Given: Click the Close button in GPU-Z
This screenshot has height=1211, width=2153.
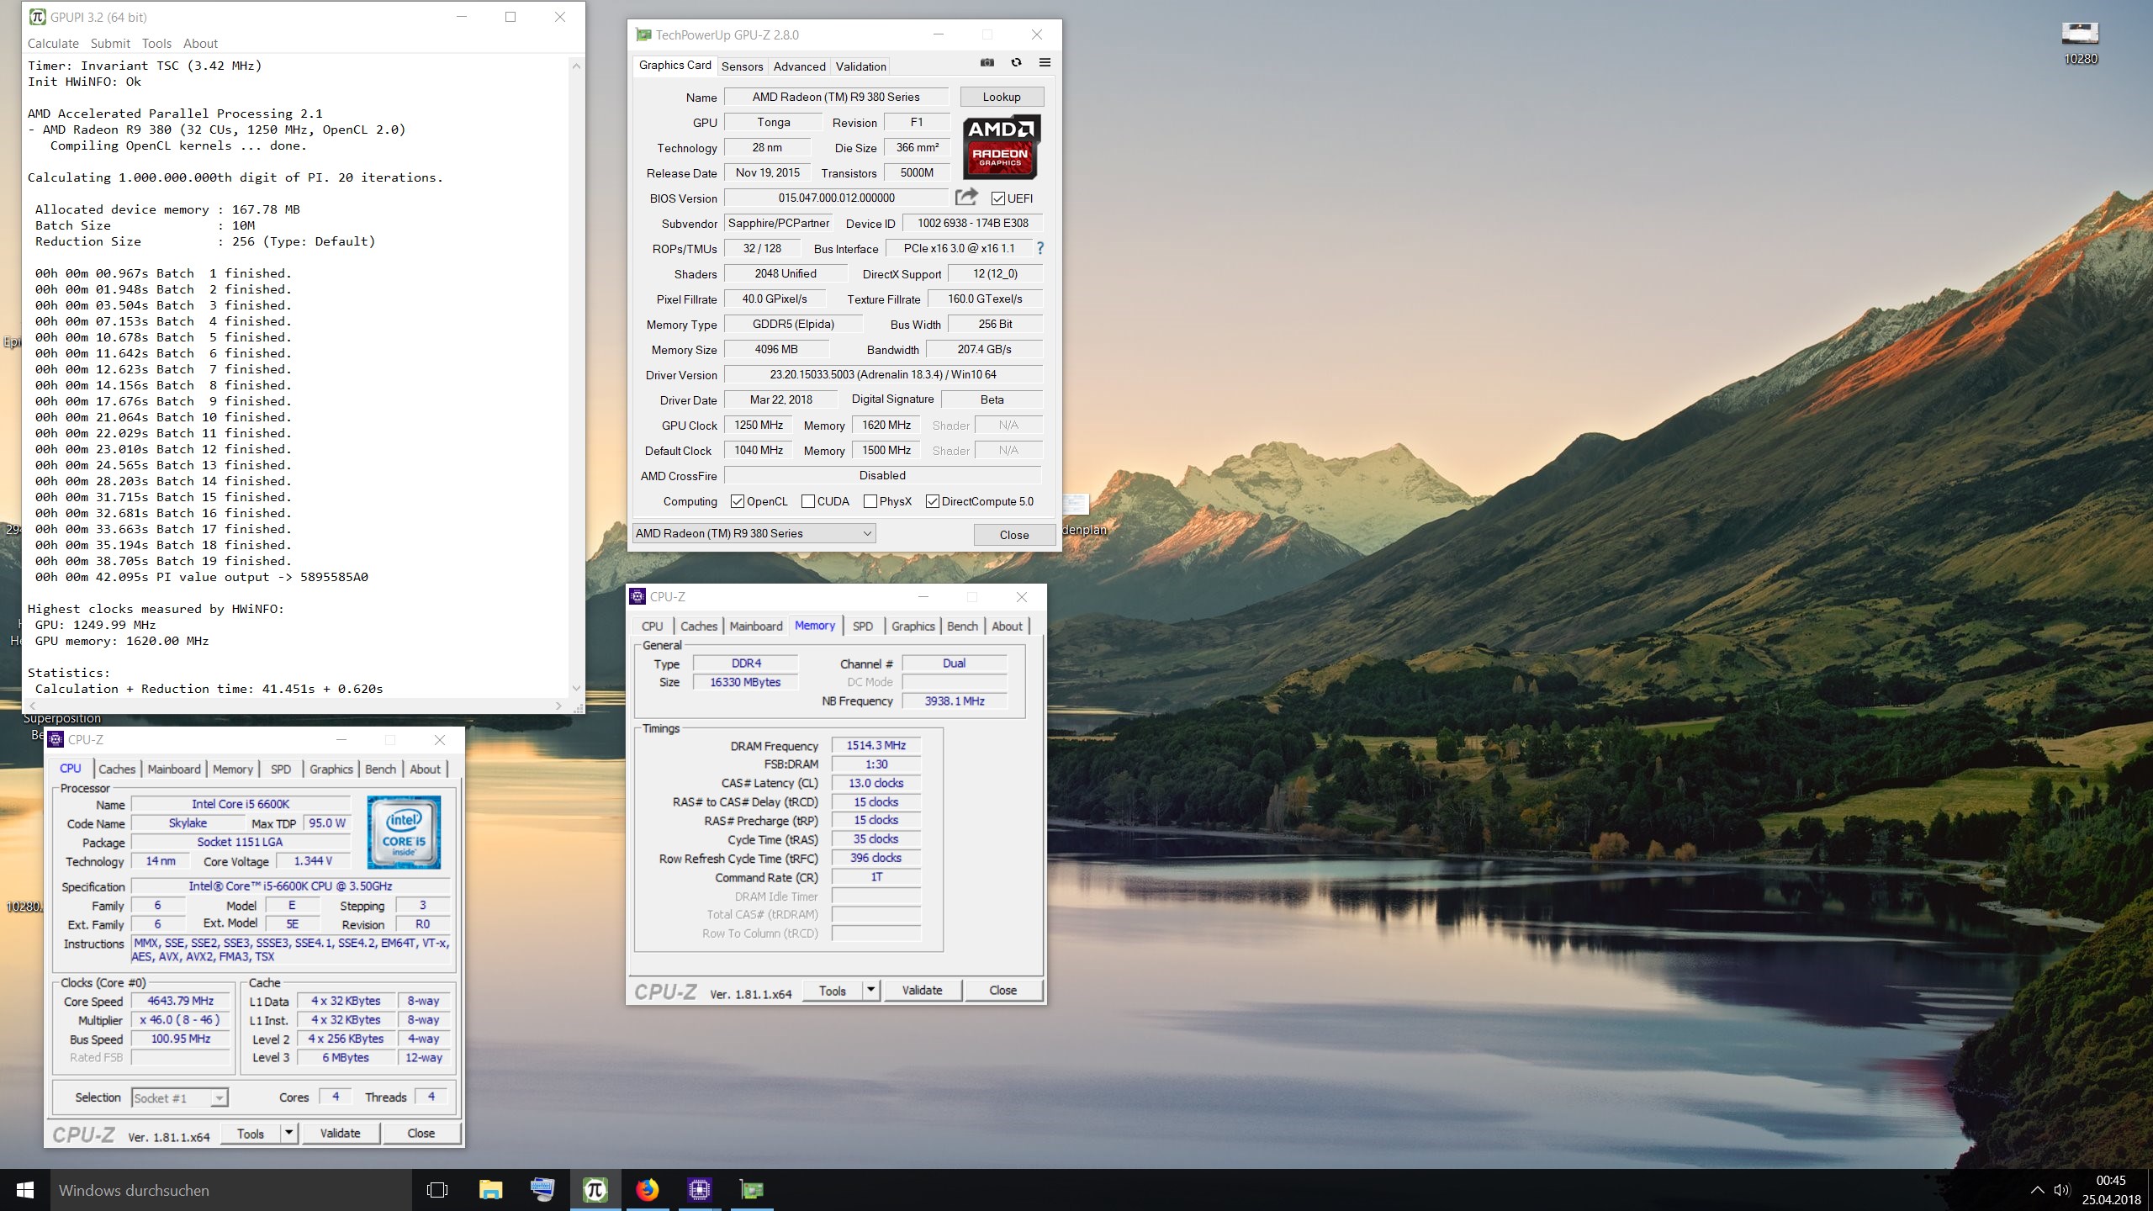Looking at the screenshot, I should tap(1014, 535).
